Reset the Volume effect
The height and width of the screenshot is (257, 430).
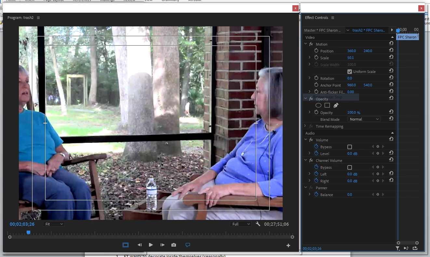tap(391, 139)
